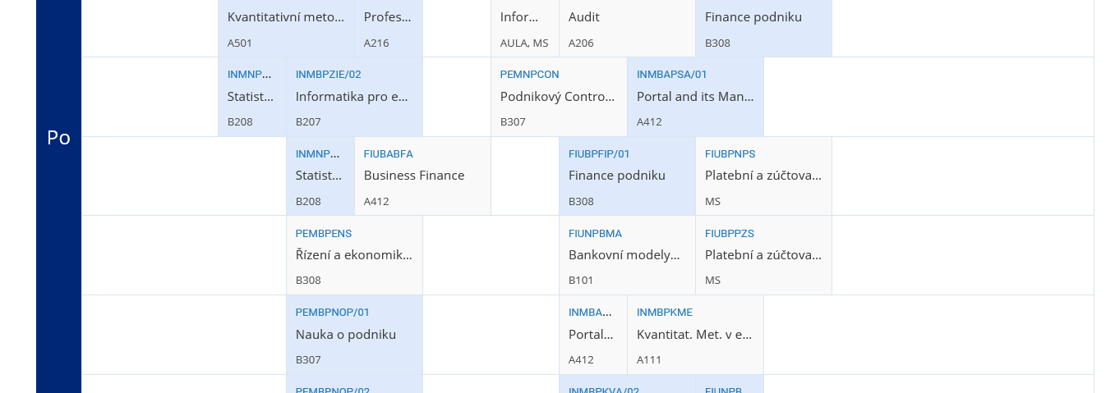Select the INMBAPSA/01 Portal and its Management cell
1115x393 pixels.
pos(695,97)
